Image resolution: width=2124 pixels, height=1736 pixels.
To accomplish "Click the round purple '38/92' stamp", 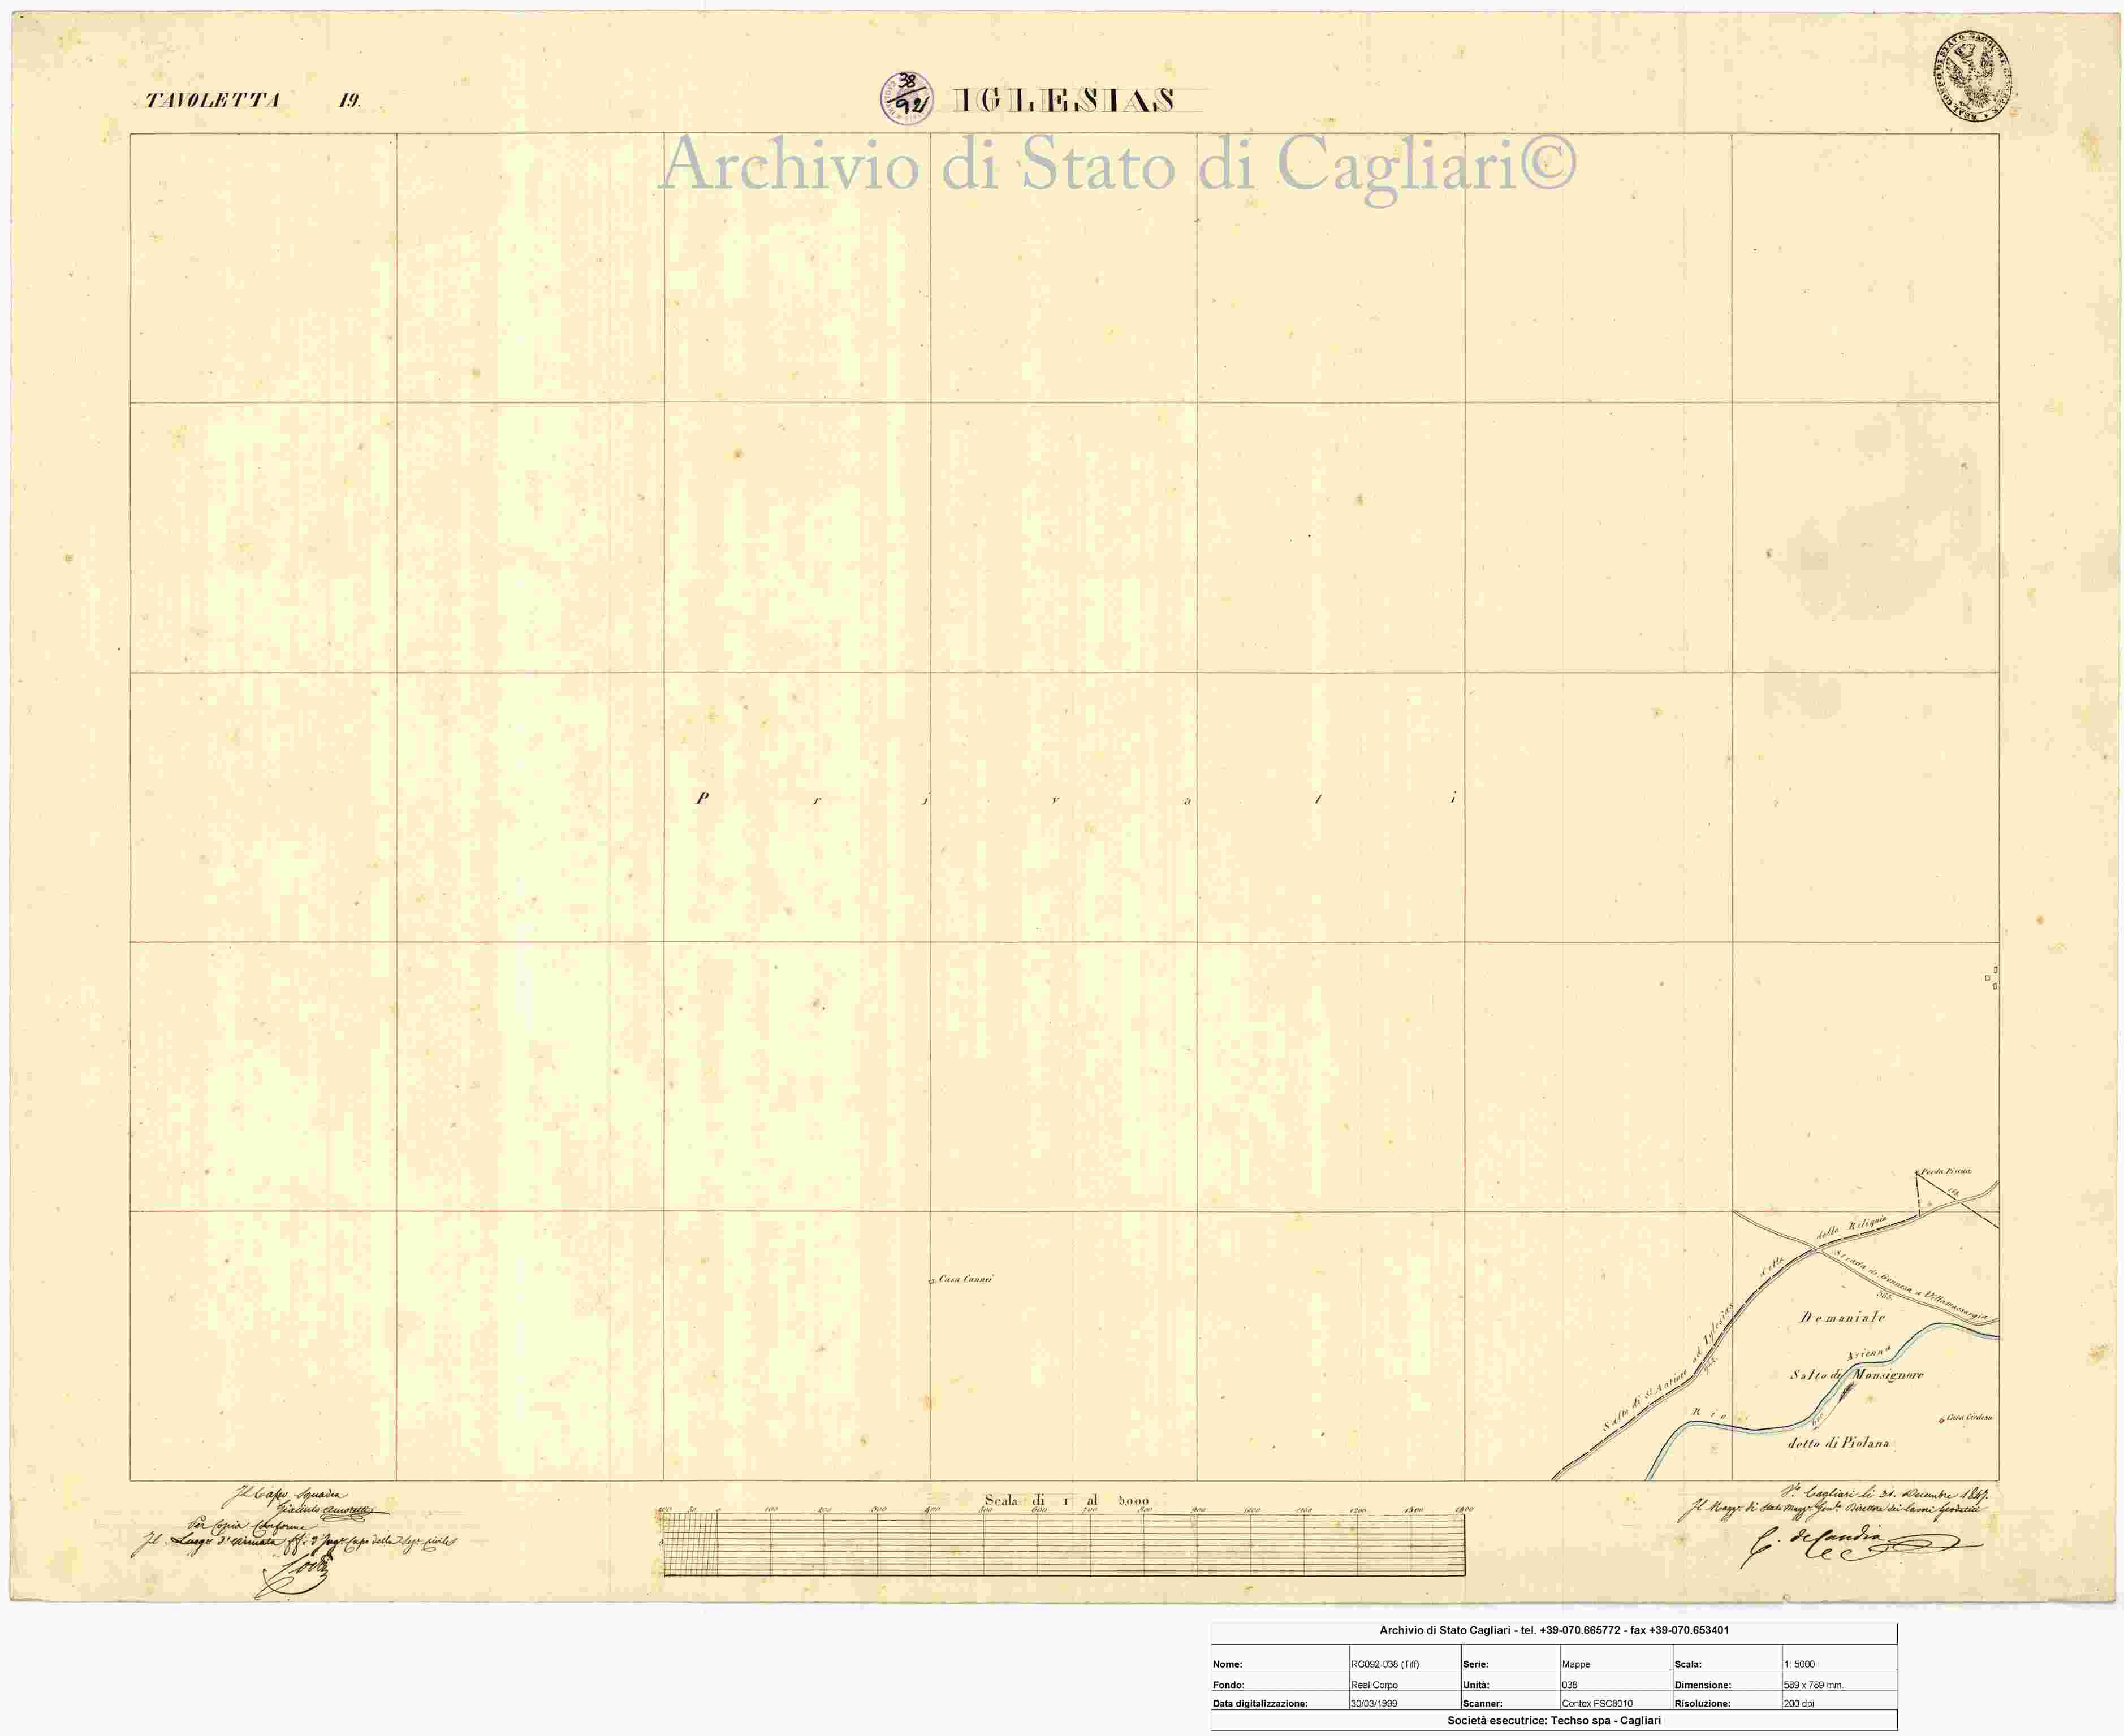I will point(906,98).
